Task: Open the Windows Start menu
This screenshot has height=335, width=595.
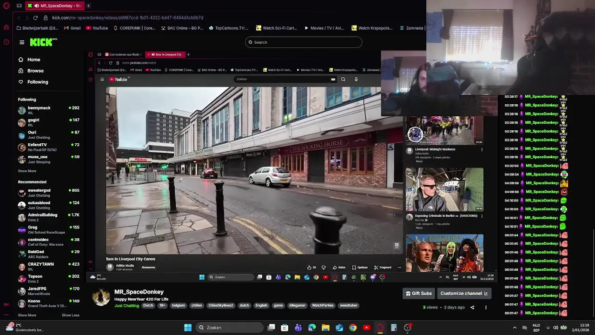Action: click(x=188, y=328)
